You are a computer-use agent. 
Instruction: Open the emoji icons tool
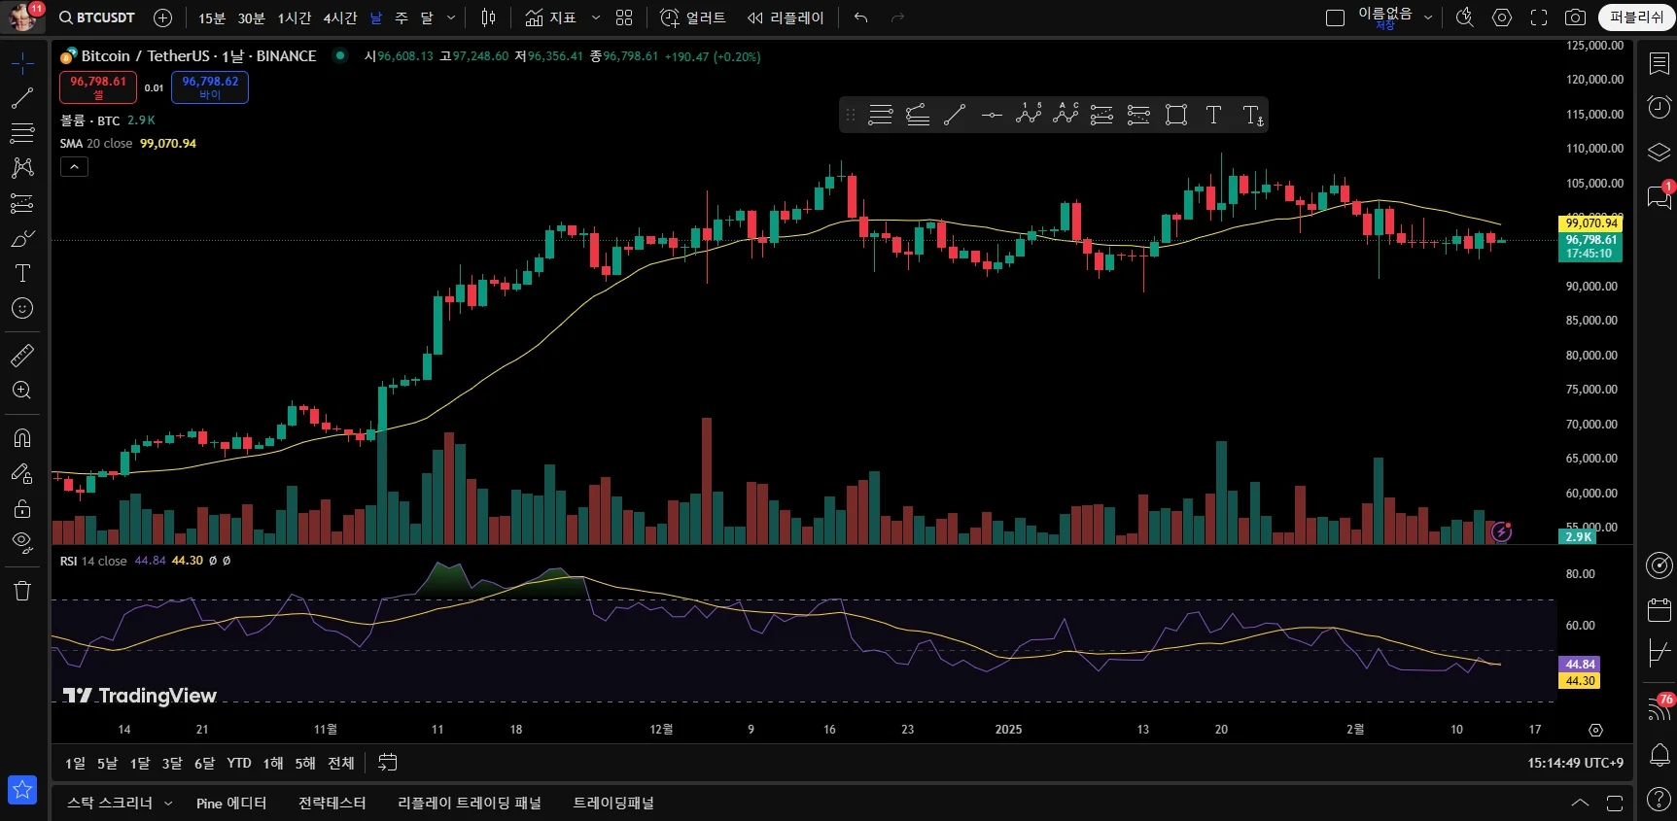(22, 309)
